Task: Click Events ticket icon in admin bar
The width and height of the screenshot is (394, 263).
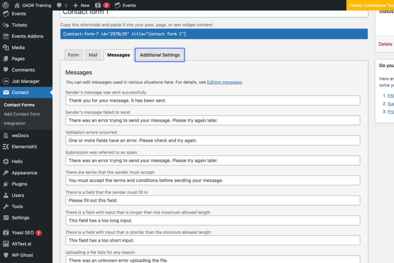Action: [x=117, y=5]
